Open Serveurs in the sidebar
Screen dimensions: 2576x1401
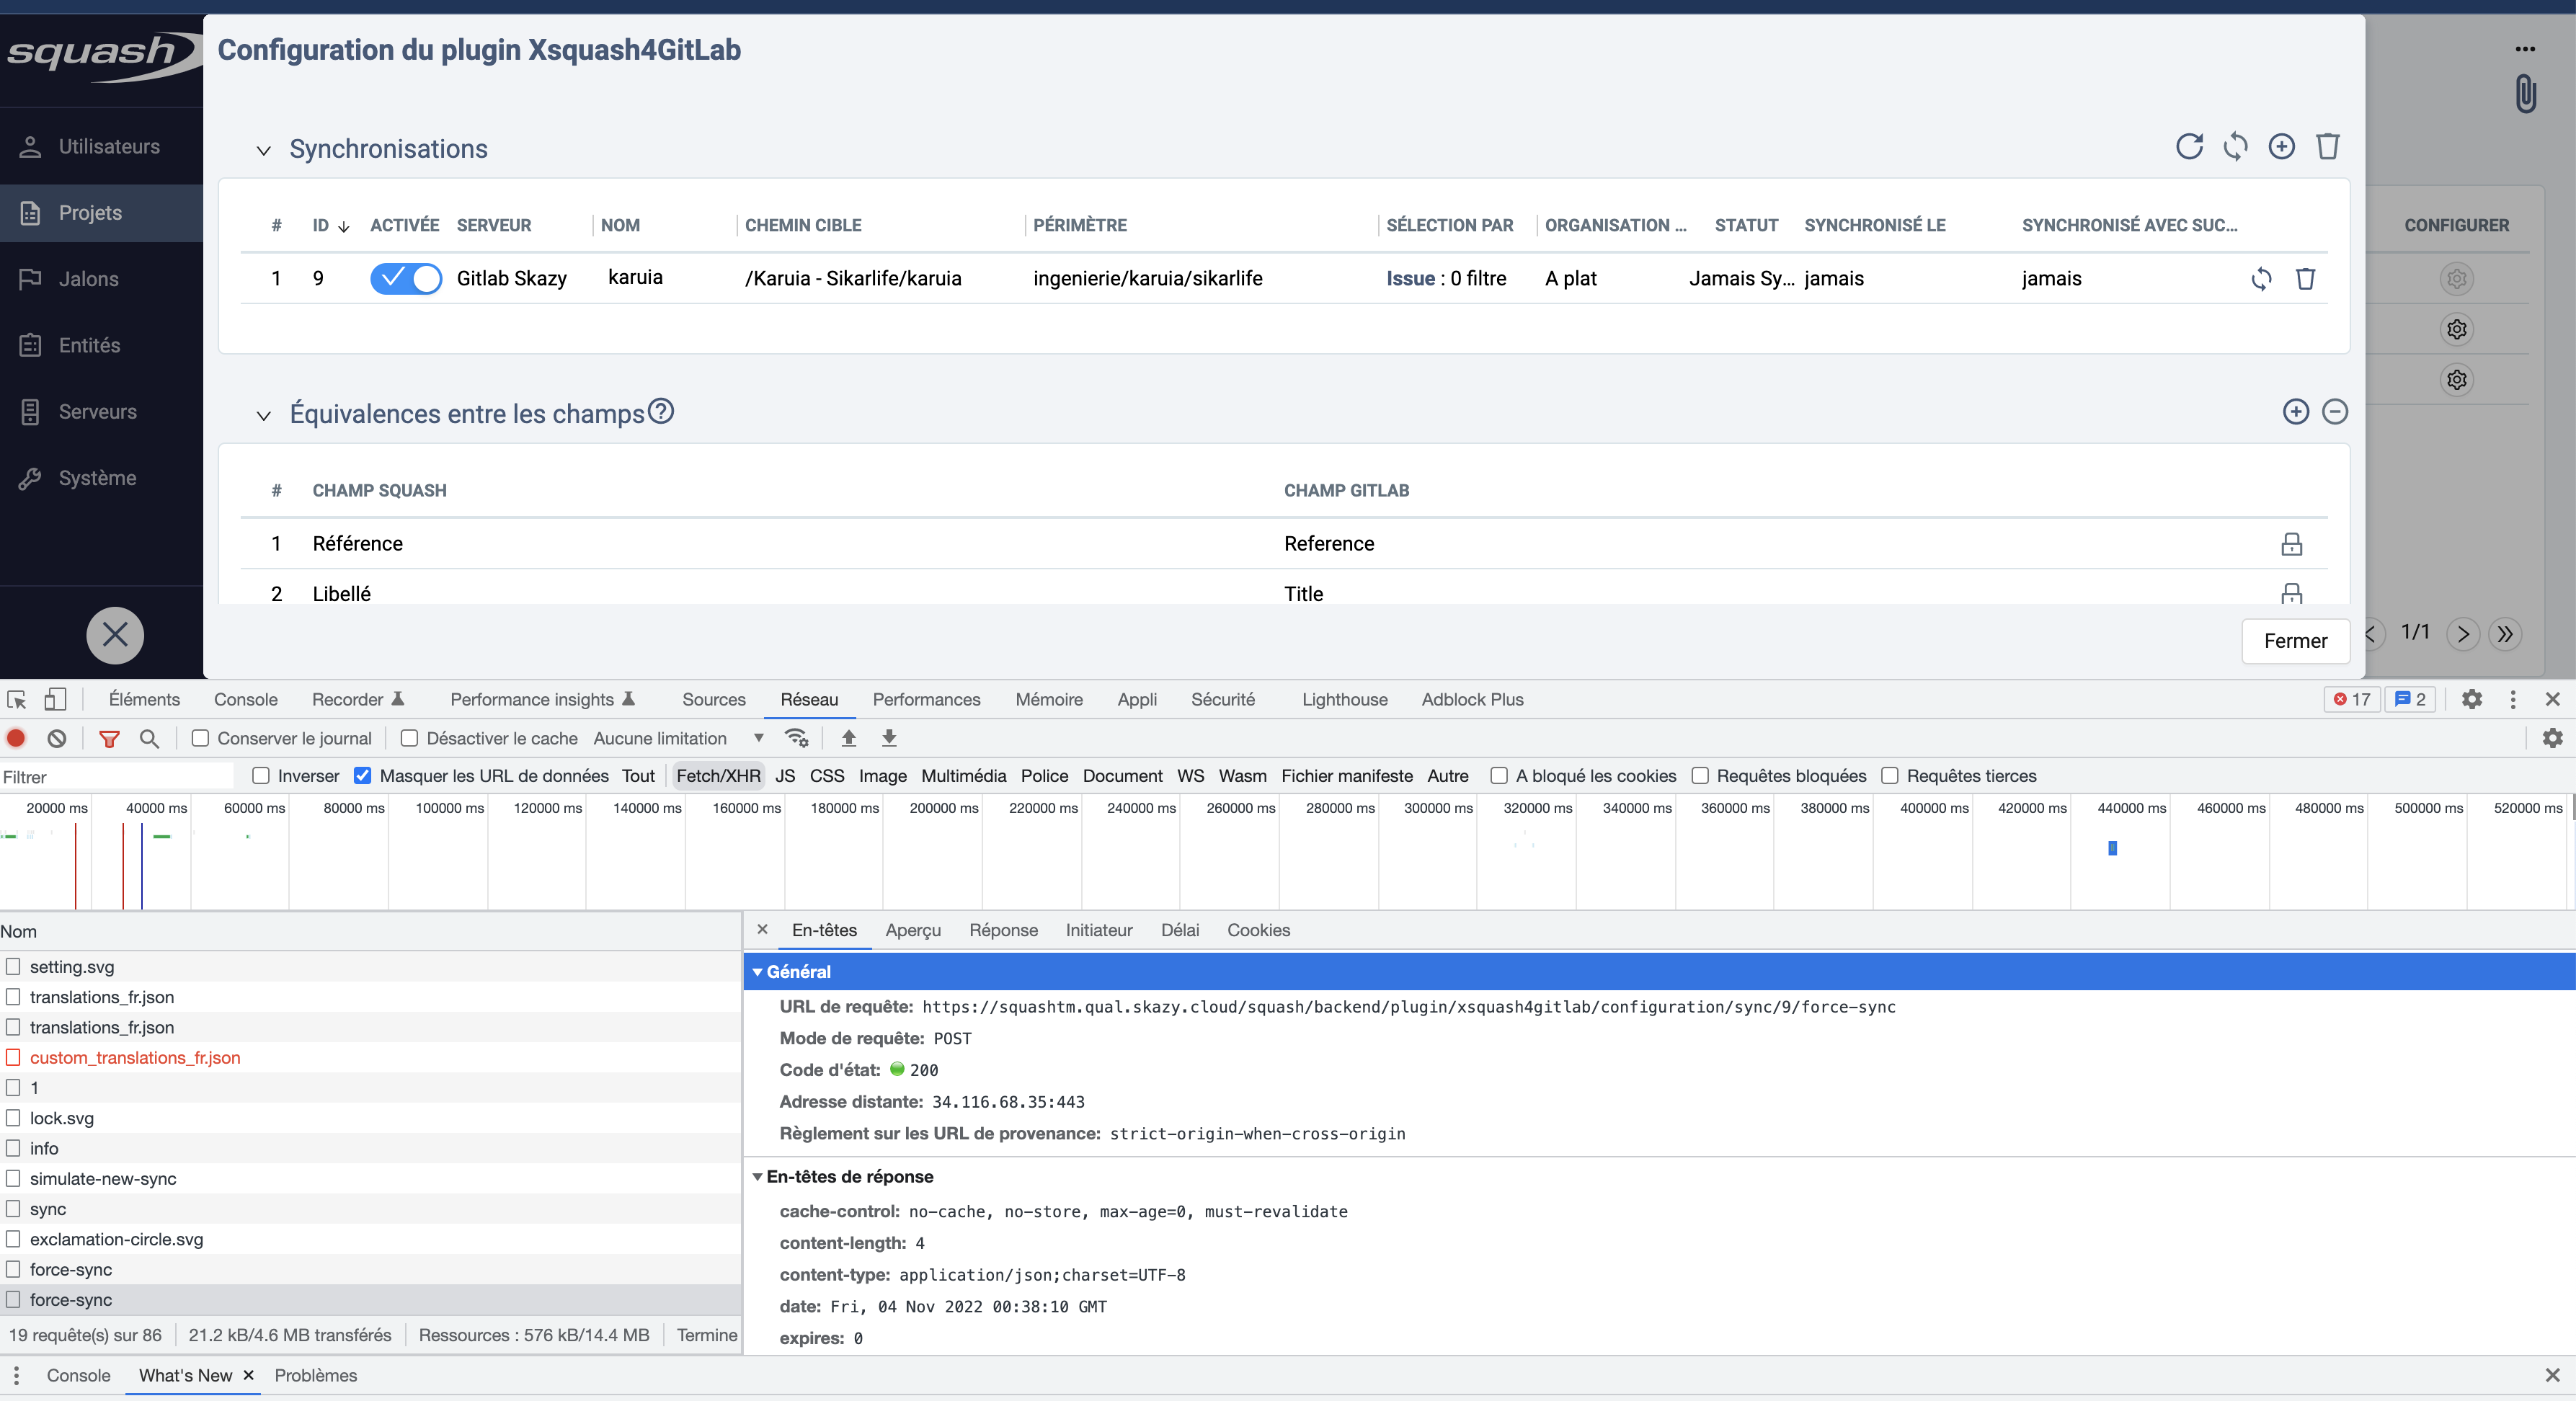pos(97,412)
